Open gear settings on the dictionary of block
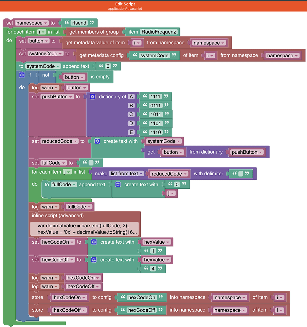The image size is (307, 327). click(x=92, y=96)
